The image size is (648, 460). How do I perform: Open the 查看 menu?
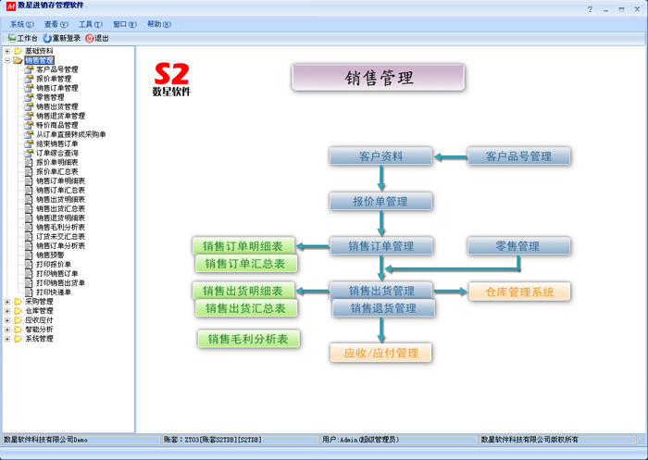coord(56,24)
